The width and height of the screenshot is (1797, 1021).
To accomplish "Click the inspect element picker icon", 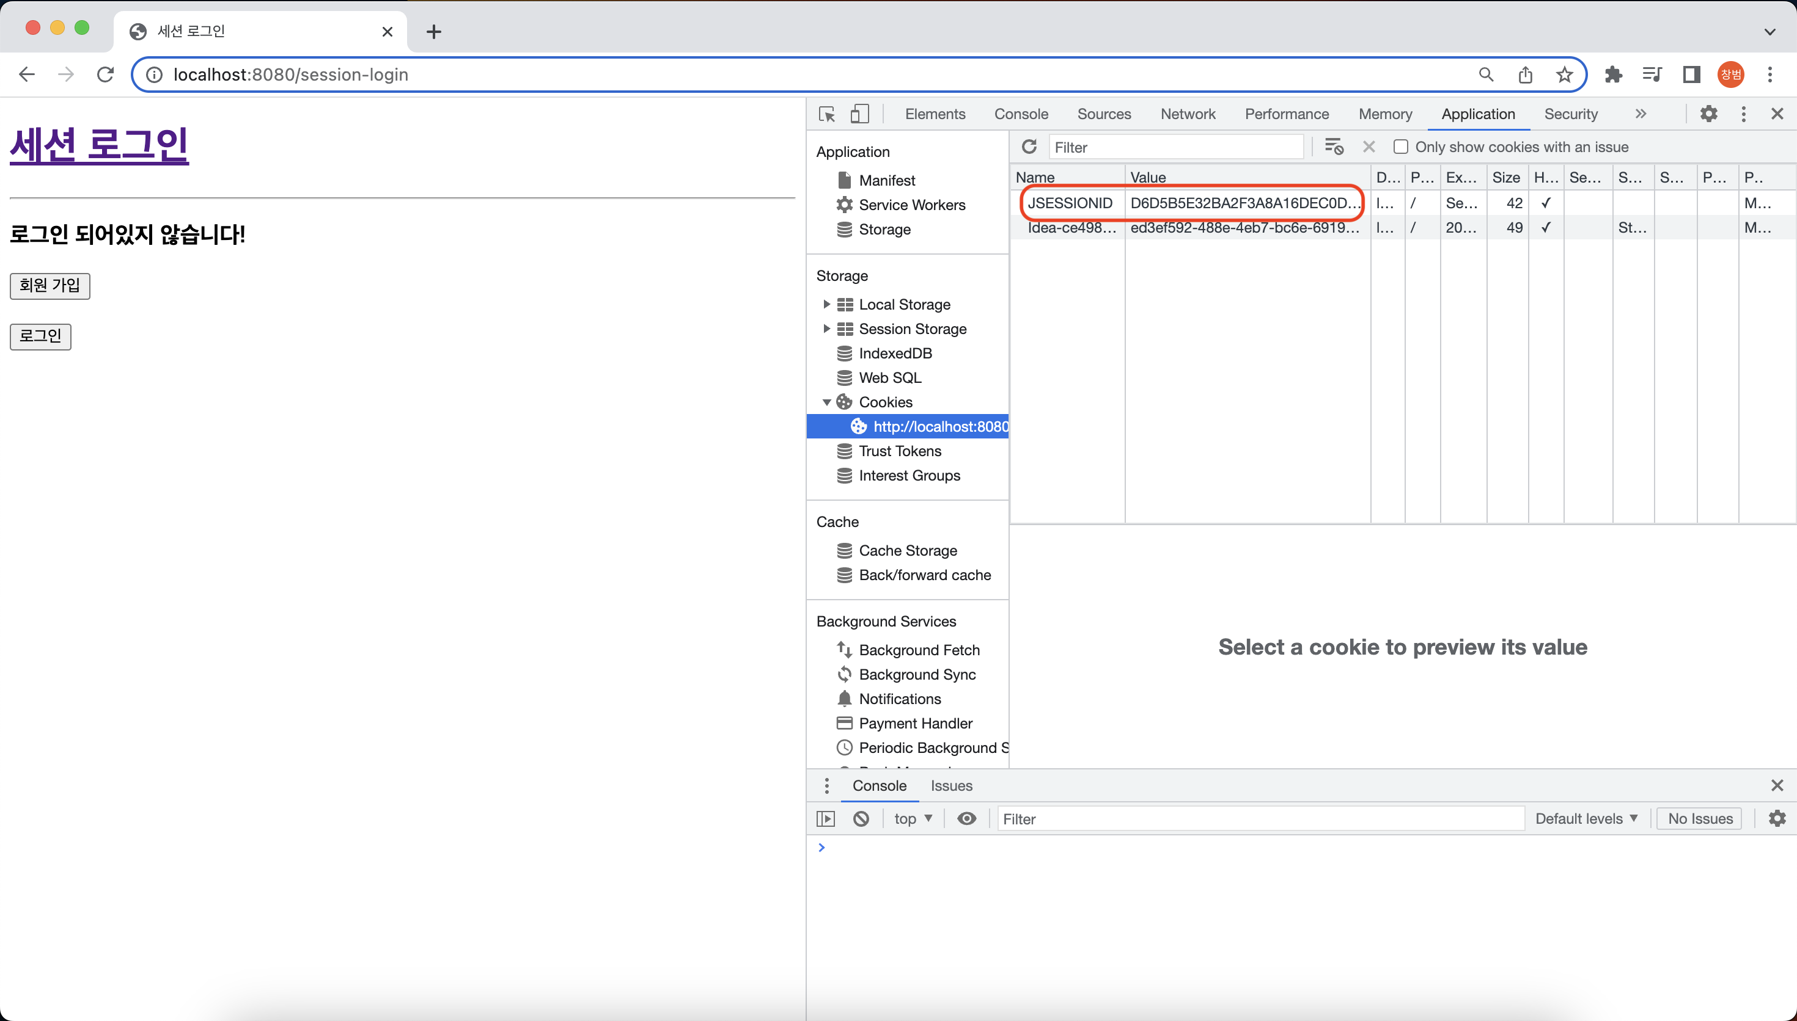I will click(x=826, y=114).
